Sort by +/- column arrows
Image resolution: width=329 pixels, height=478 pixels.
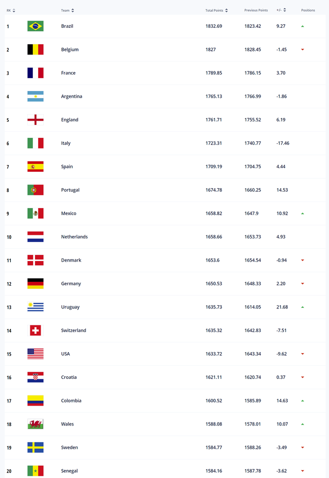click(284, 10)
